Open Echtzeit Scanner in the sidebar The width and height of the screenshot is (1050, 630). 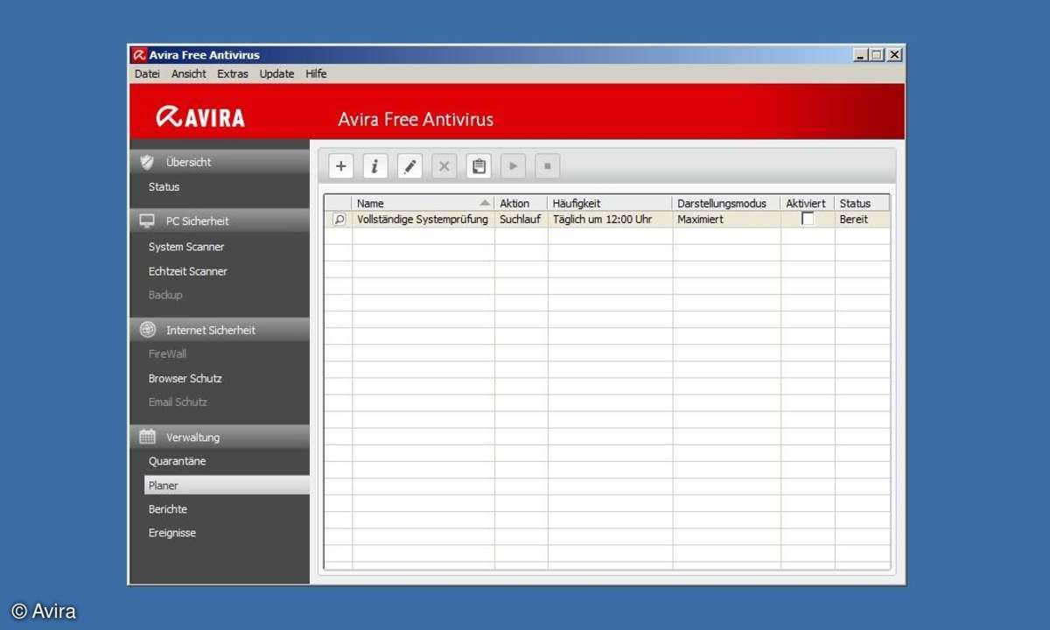pos(187,271)
